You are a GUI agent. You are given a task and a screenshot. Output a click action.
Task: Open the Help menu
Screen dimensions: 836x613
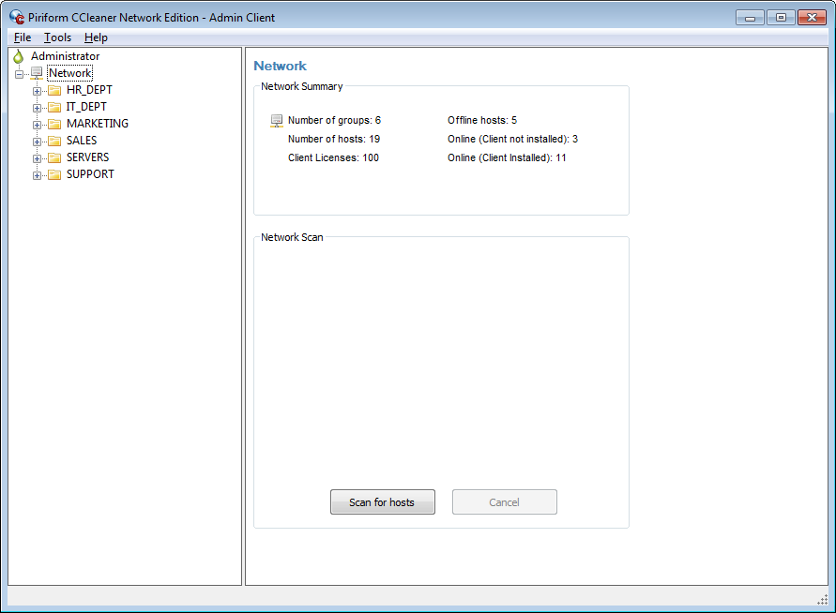coord(96,37)
